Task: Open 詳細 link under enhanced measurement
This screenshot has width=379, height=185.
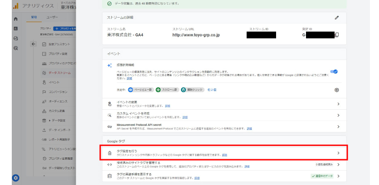Action: tap(130, 79)
